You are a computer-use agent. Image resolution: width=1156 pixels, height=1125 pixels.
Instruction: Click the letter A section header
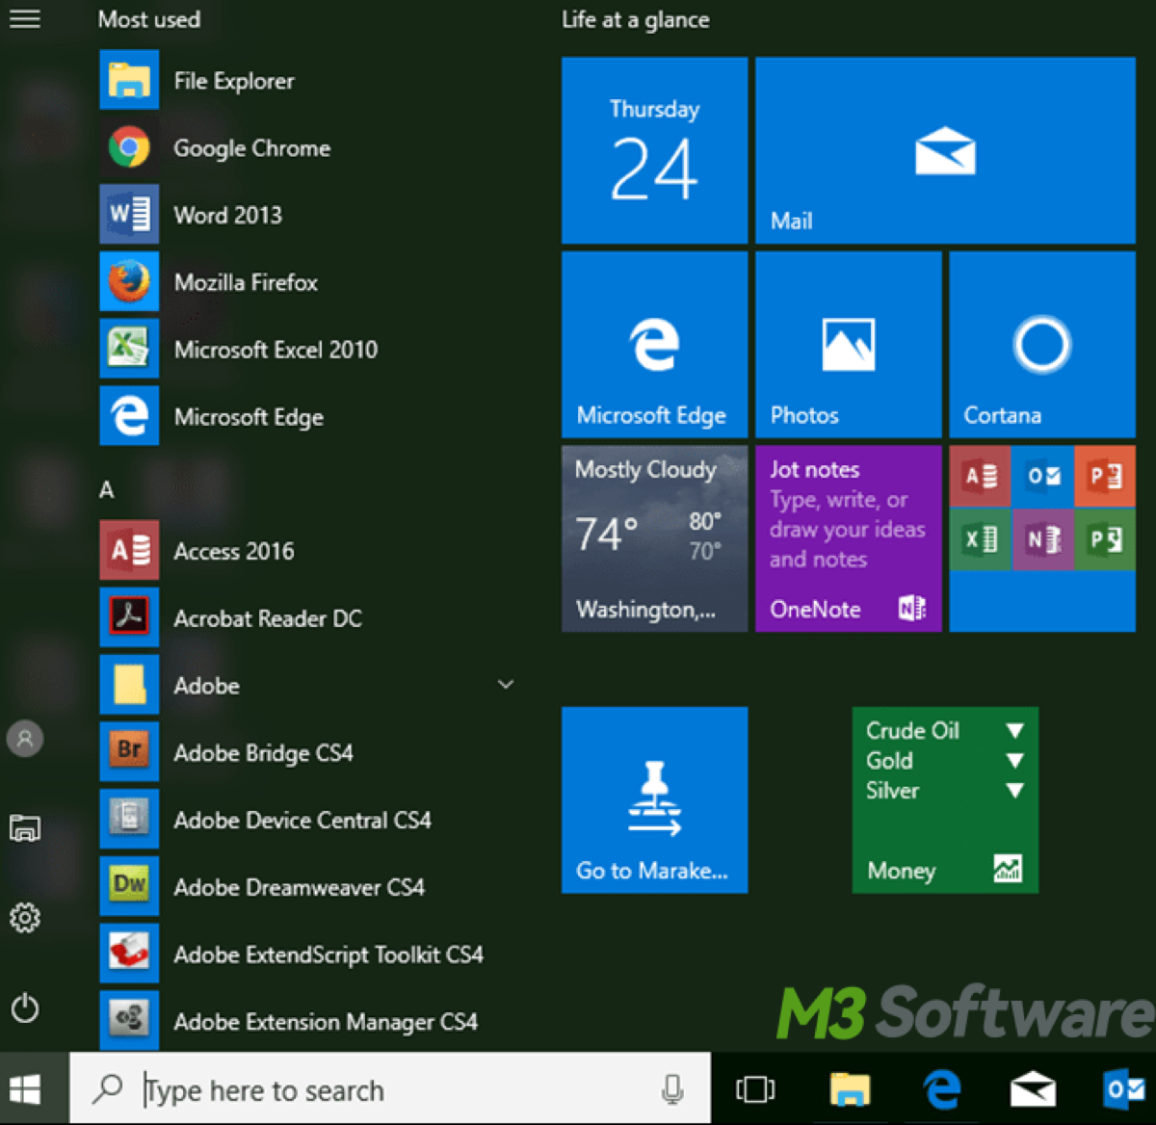[x=107, y=489]
